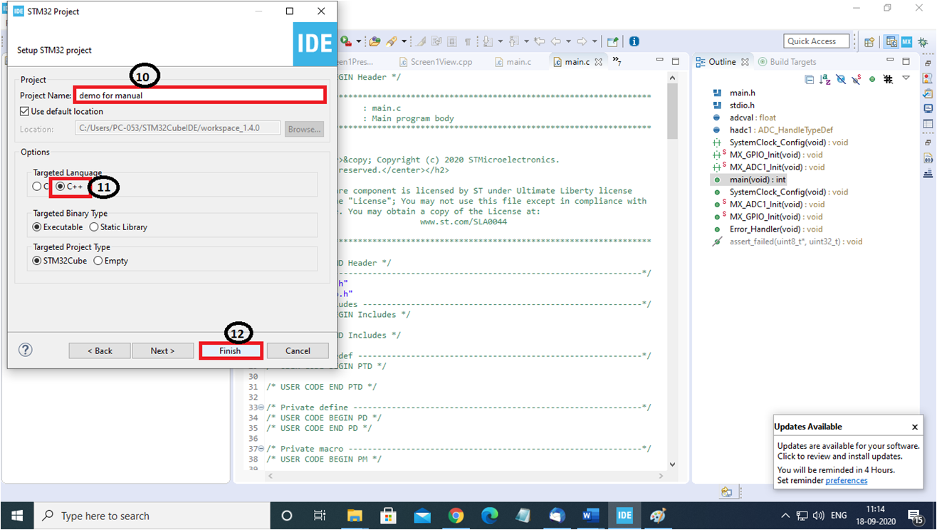Toggle the Use default location checkbox

(x=25, y=111)
